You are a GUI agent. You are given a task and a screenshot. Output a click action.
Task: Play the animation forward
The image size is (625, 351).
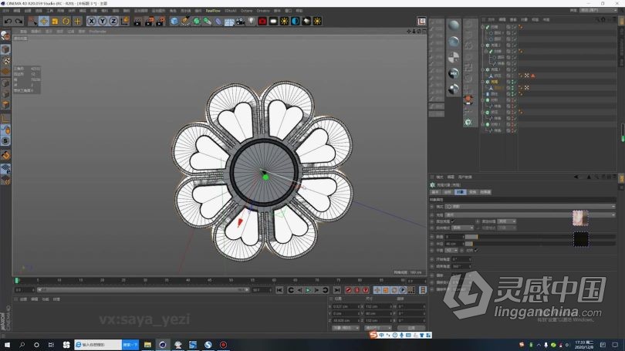pyautogui.click(x=308, y=290)
